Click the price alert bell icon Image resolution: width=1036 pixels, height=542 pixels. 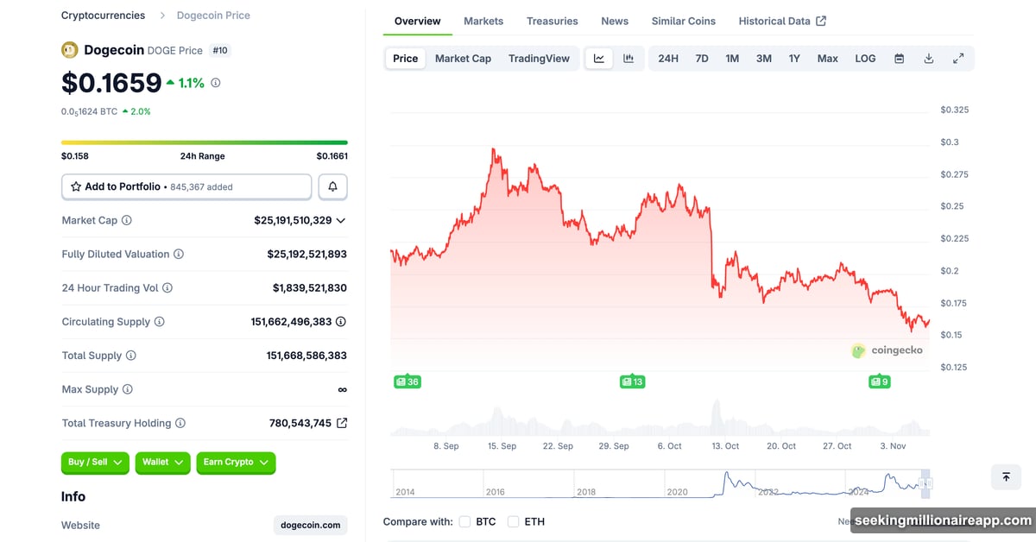click(332, 186)
